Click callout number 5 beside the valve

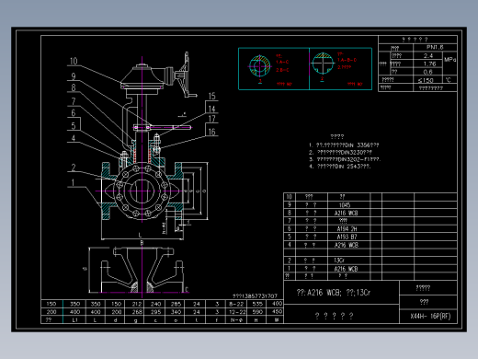pos(74,125)
